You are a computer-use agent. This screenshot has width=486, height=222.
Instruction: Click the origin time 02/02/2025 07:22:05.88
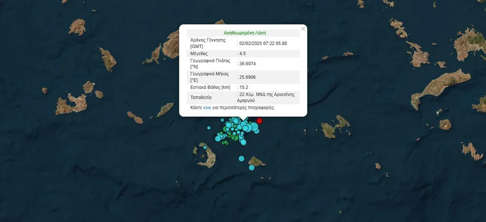[263, 43]
